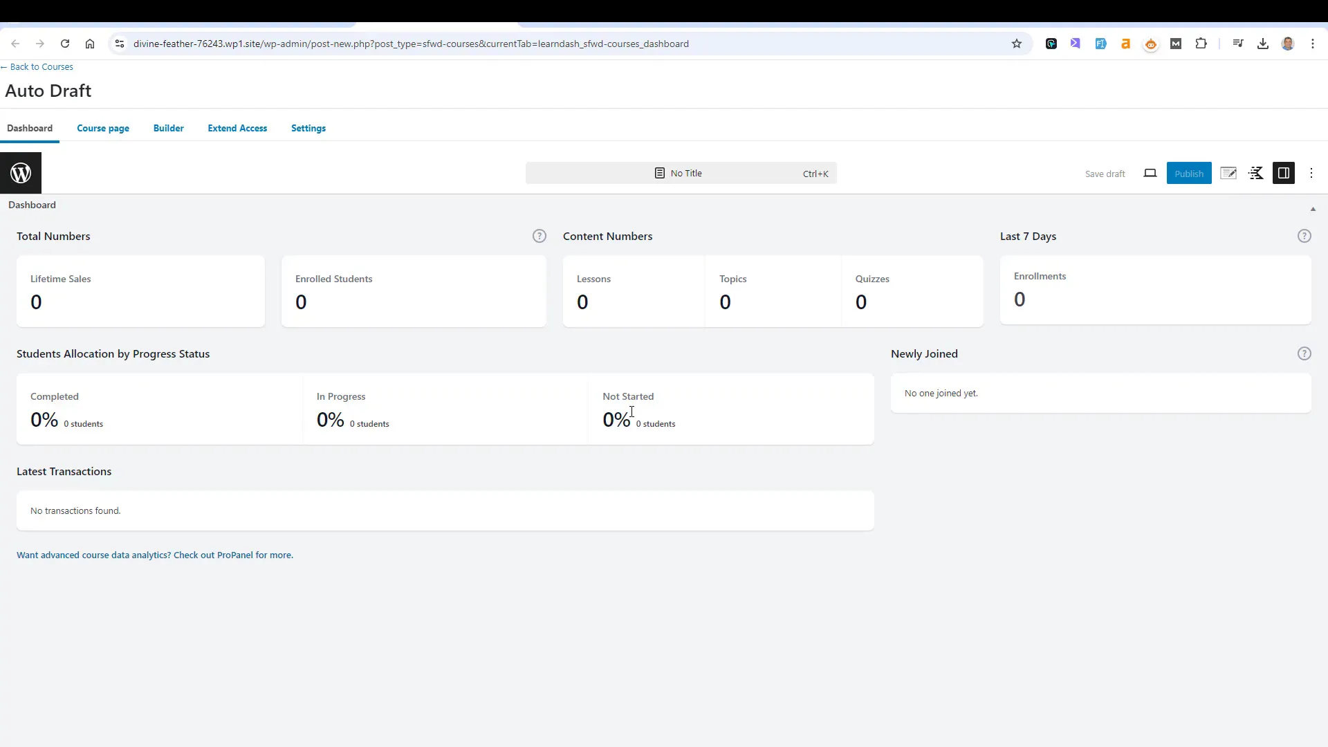Click the block editor layout icon
1328x747 pixels.
1283,174
